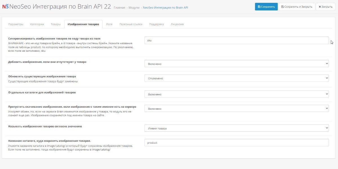338x169 pixels.
Task: Click the NeoSeo NS logo icon
Action: pyautogui.click(x=5, y=7)
